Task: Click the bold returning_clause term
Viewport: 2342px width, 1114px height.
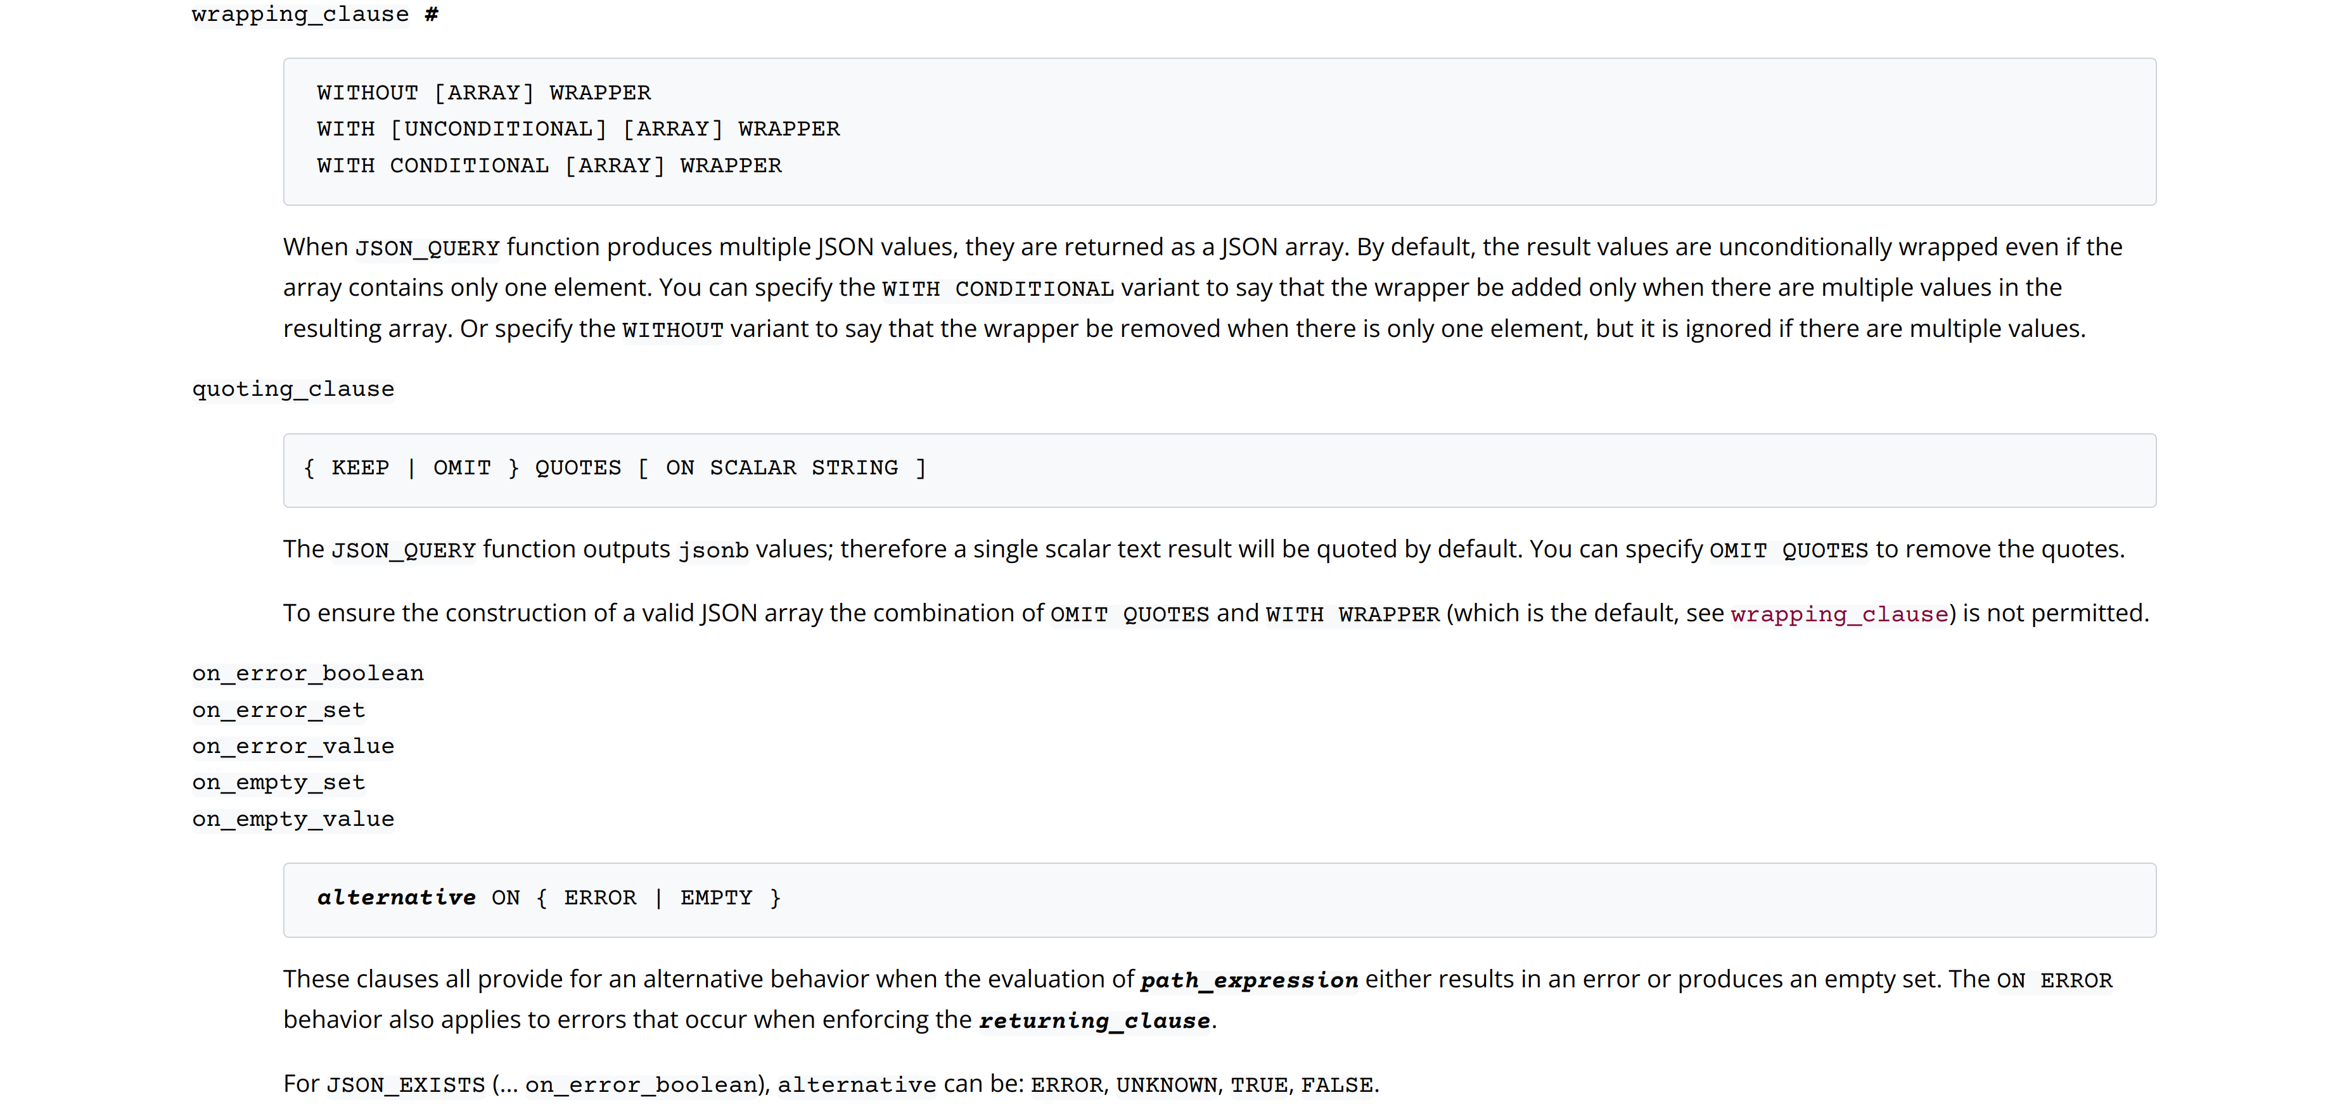Action: pyautogui.click(x=1094, y=1022)
